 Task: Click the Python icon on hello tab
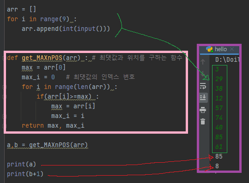[x=209, y=49]
